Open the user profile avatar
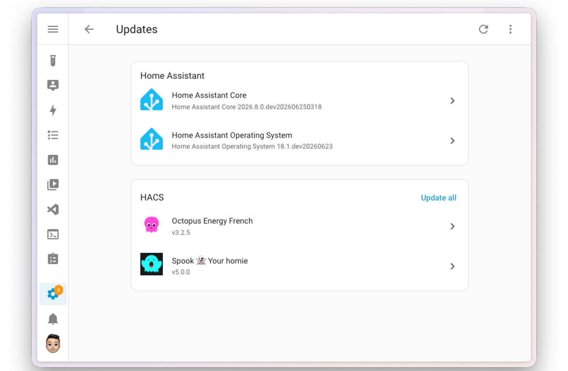Image resolution: width=568 pixels, height=371 pixels. [53, 343]
